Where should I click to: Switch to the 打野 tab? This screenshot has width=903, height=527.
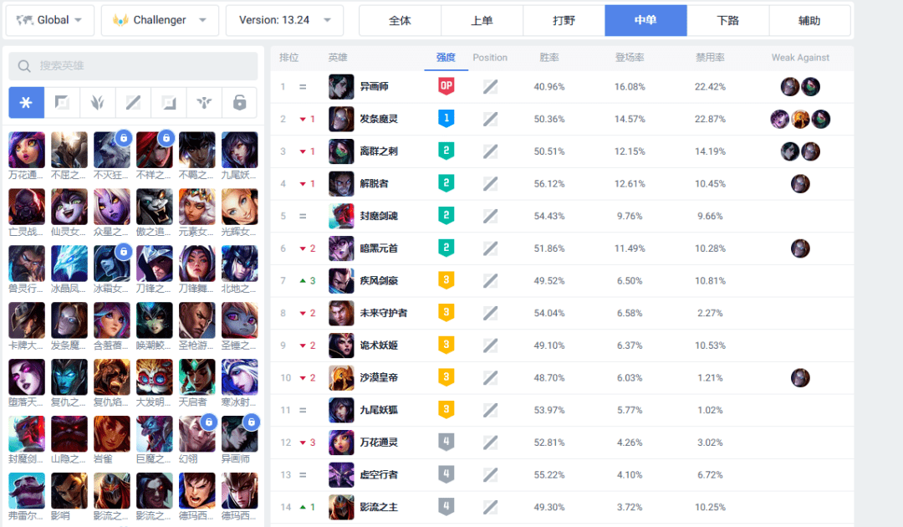coord(564,21)
